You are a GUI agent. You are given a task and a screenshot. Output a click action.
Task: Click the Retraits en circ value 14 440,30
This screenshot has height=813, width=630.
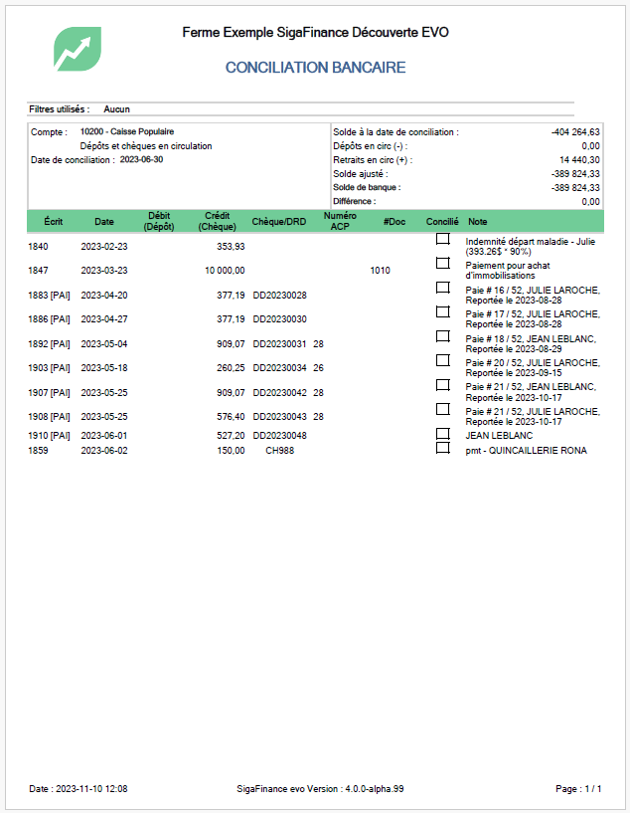pos(579,159)
